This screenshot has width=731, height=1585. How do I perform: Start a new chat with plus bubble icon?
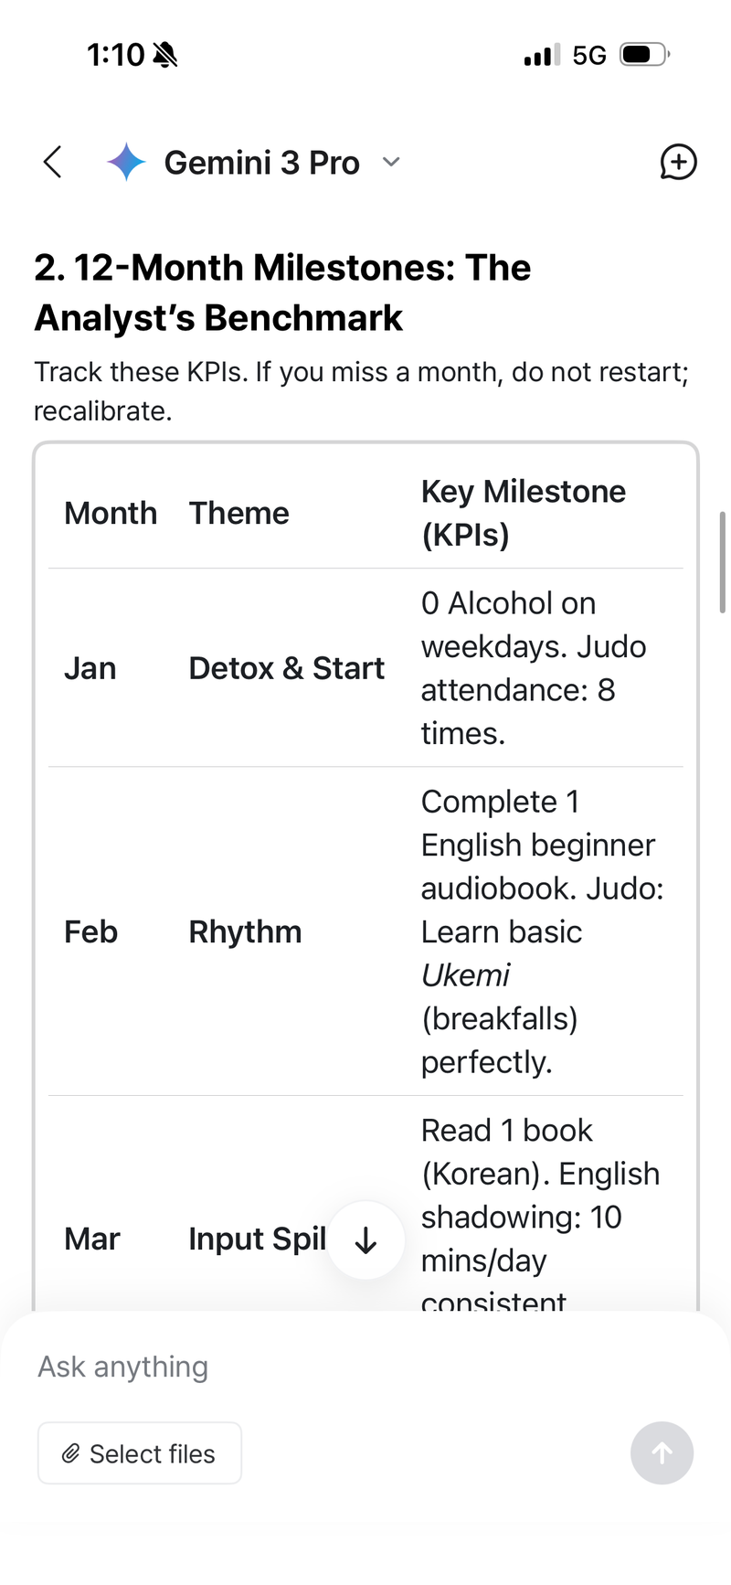click(678, 163)
